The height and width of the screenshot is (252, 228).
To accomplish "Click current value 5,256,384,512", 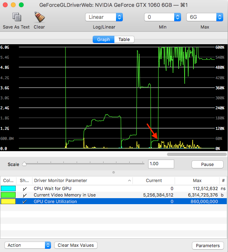I will coord(158,195).
